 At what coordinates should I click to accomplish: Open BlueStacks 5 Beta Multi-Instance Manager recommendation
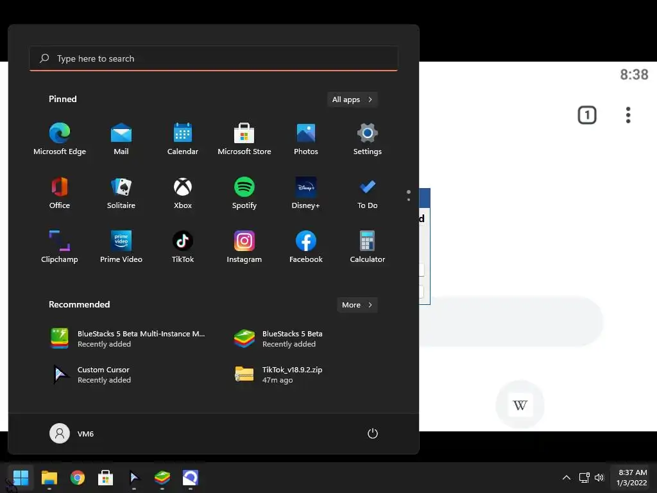pos(128,339)
